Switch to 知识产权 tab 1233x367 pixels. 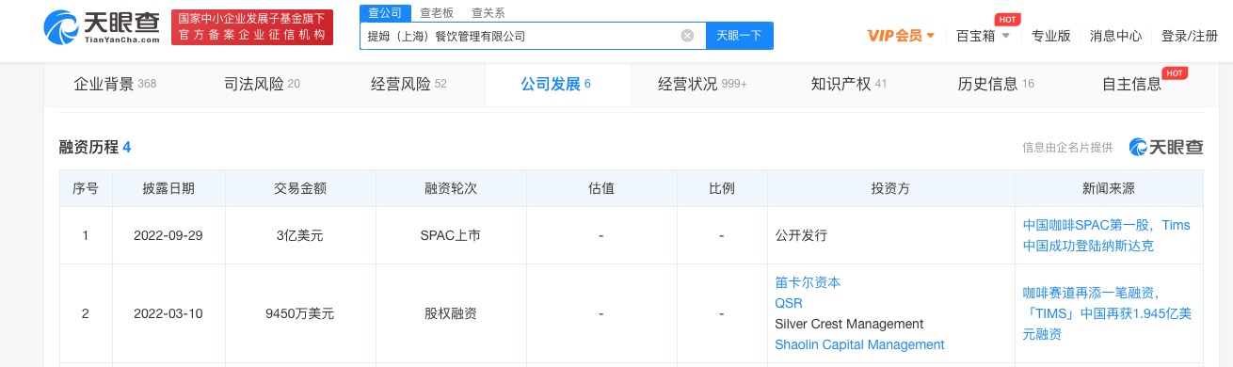(x=849, y=84)
